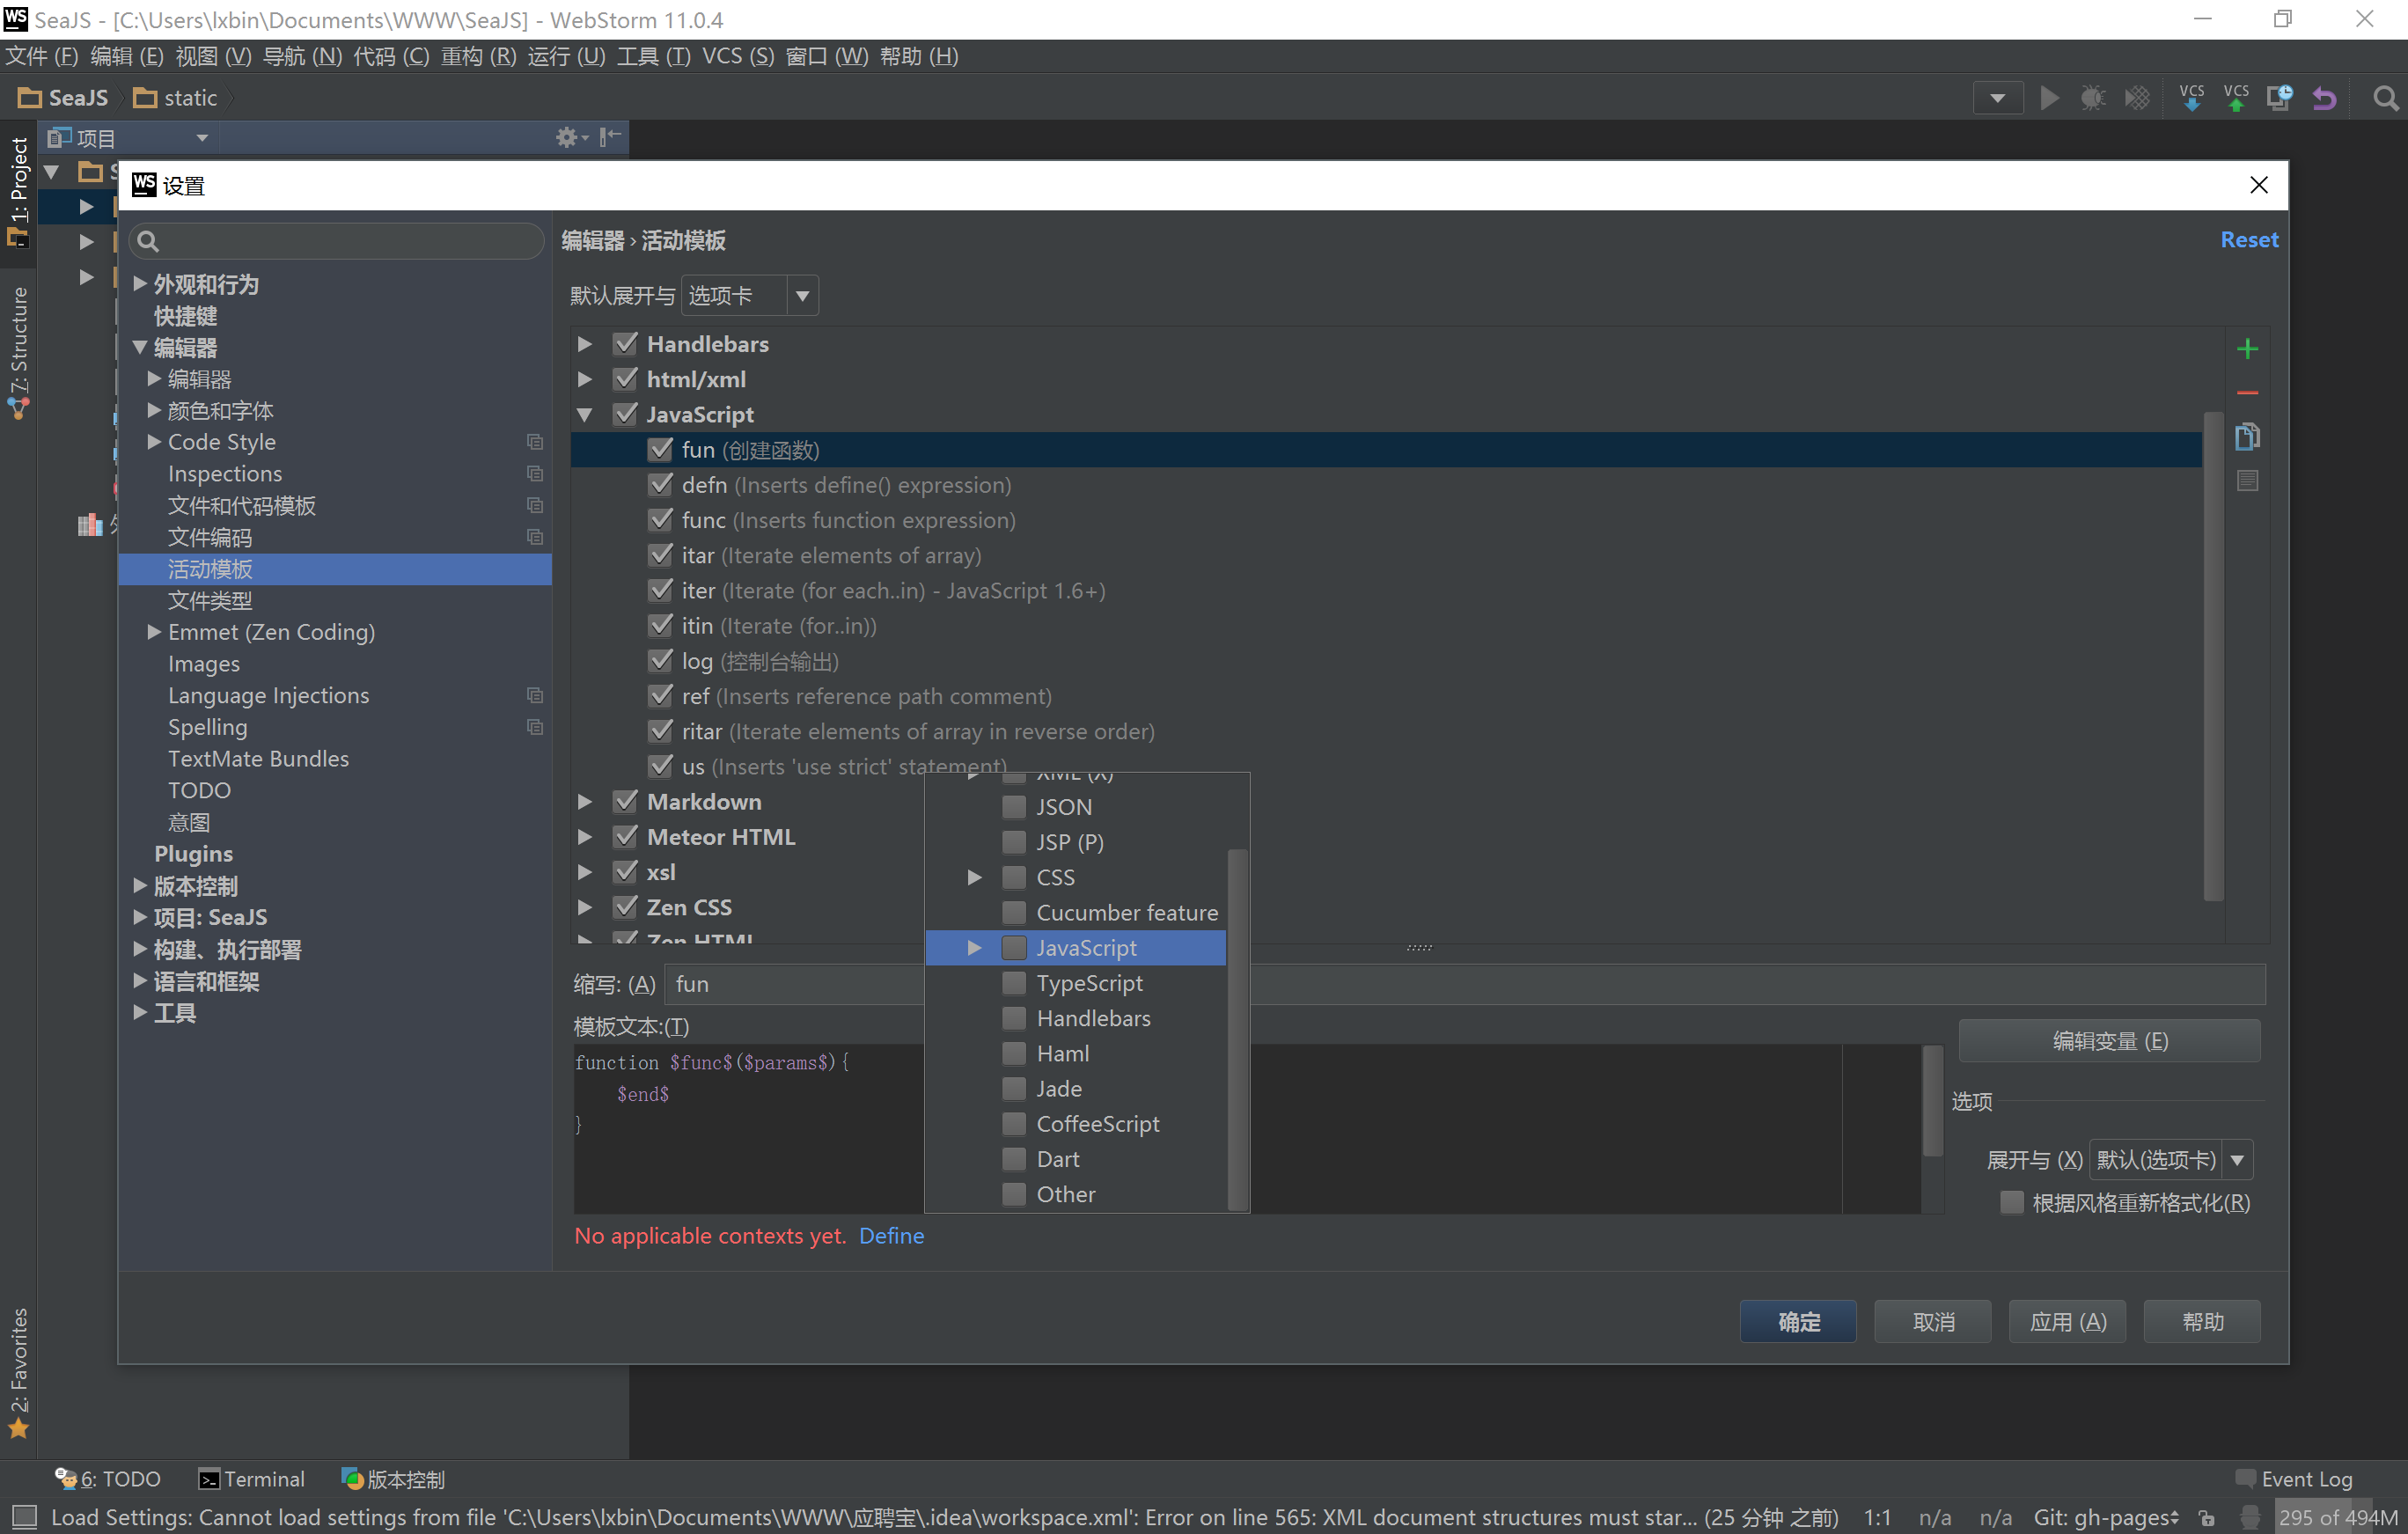
Task: Click the Reset link
Action: tap(2249, 239)
